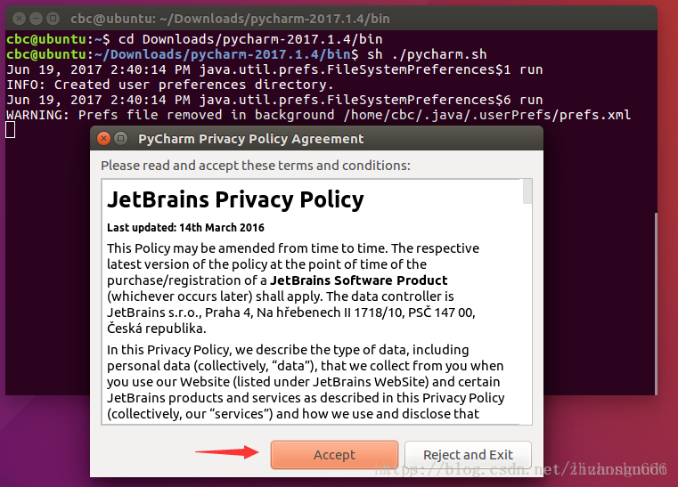
Task: Click the 'JetBrains Privacy Policy' heading
Action: point(235,200)
